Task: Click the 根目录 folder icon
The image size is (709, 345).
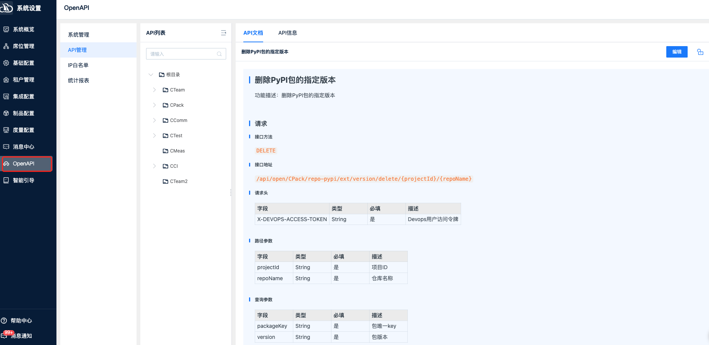Action: tap(162, 75)
